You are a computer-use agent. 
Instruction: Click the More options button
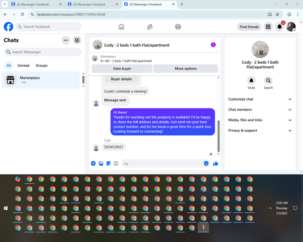(x=185, y=69)
